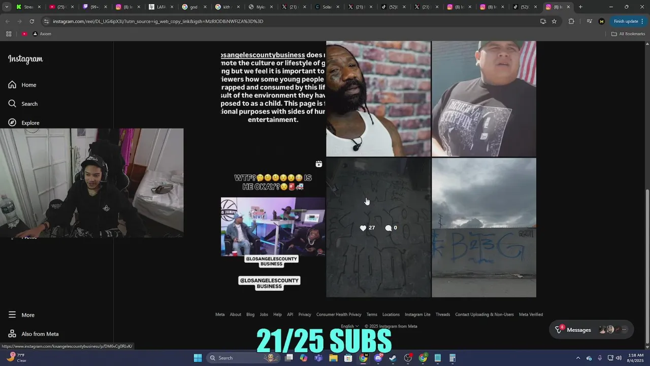650x366 pixels.
Task: Click the Instagram logo in the sidebar
Action: coord(25,59)
